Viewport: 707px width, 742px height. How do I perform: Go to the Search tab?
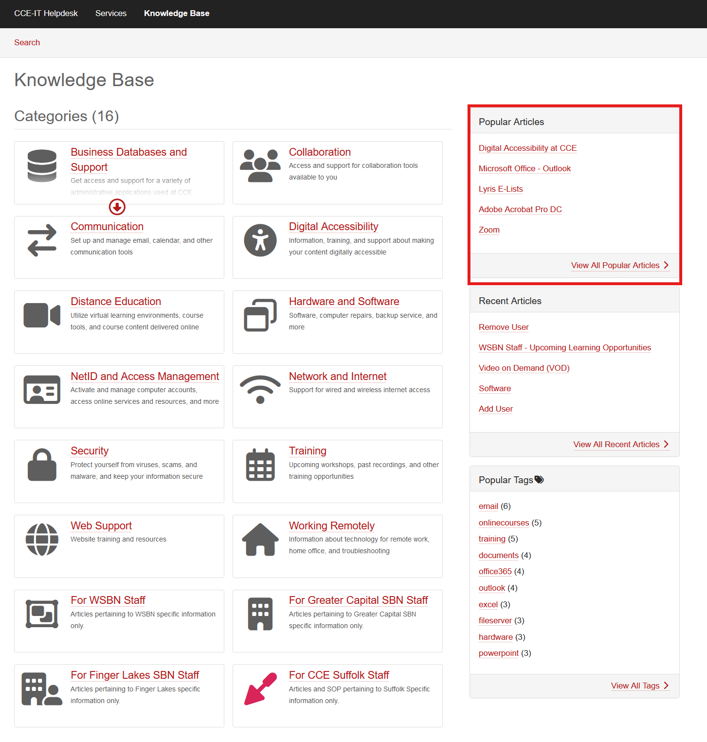pyautogui.click(x=27, y=43)
